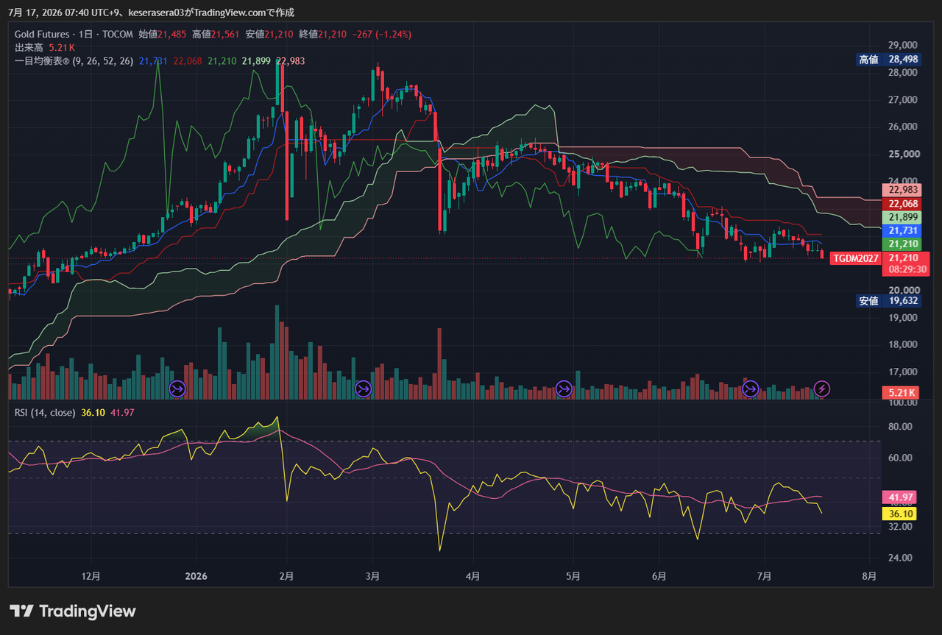Select the RSI (14, close) indicator legend

pyautogui.click(x=45, y=413)
